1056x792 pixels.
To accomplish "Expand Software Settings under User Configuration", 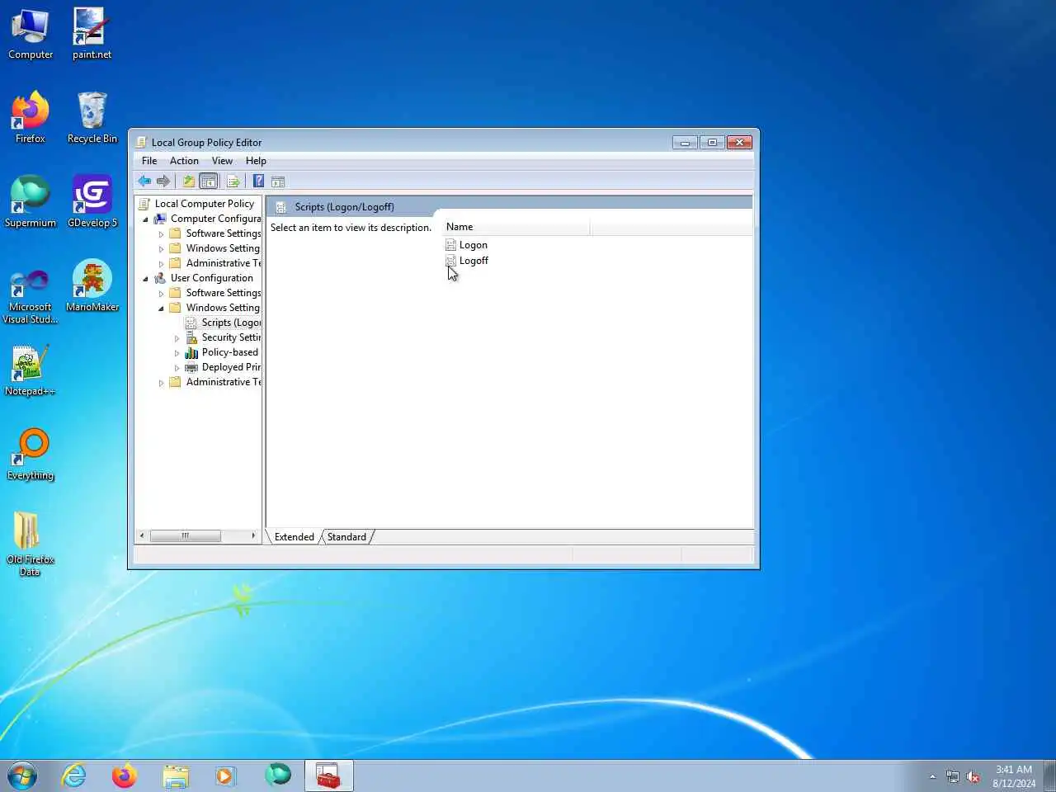I will point(162,294).
